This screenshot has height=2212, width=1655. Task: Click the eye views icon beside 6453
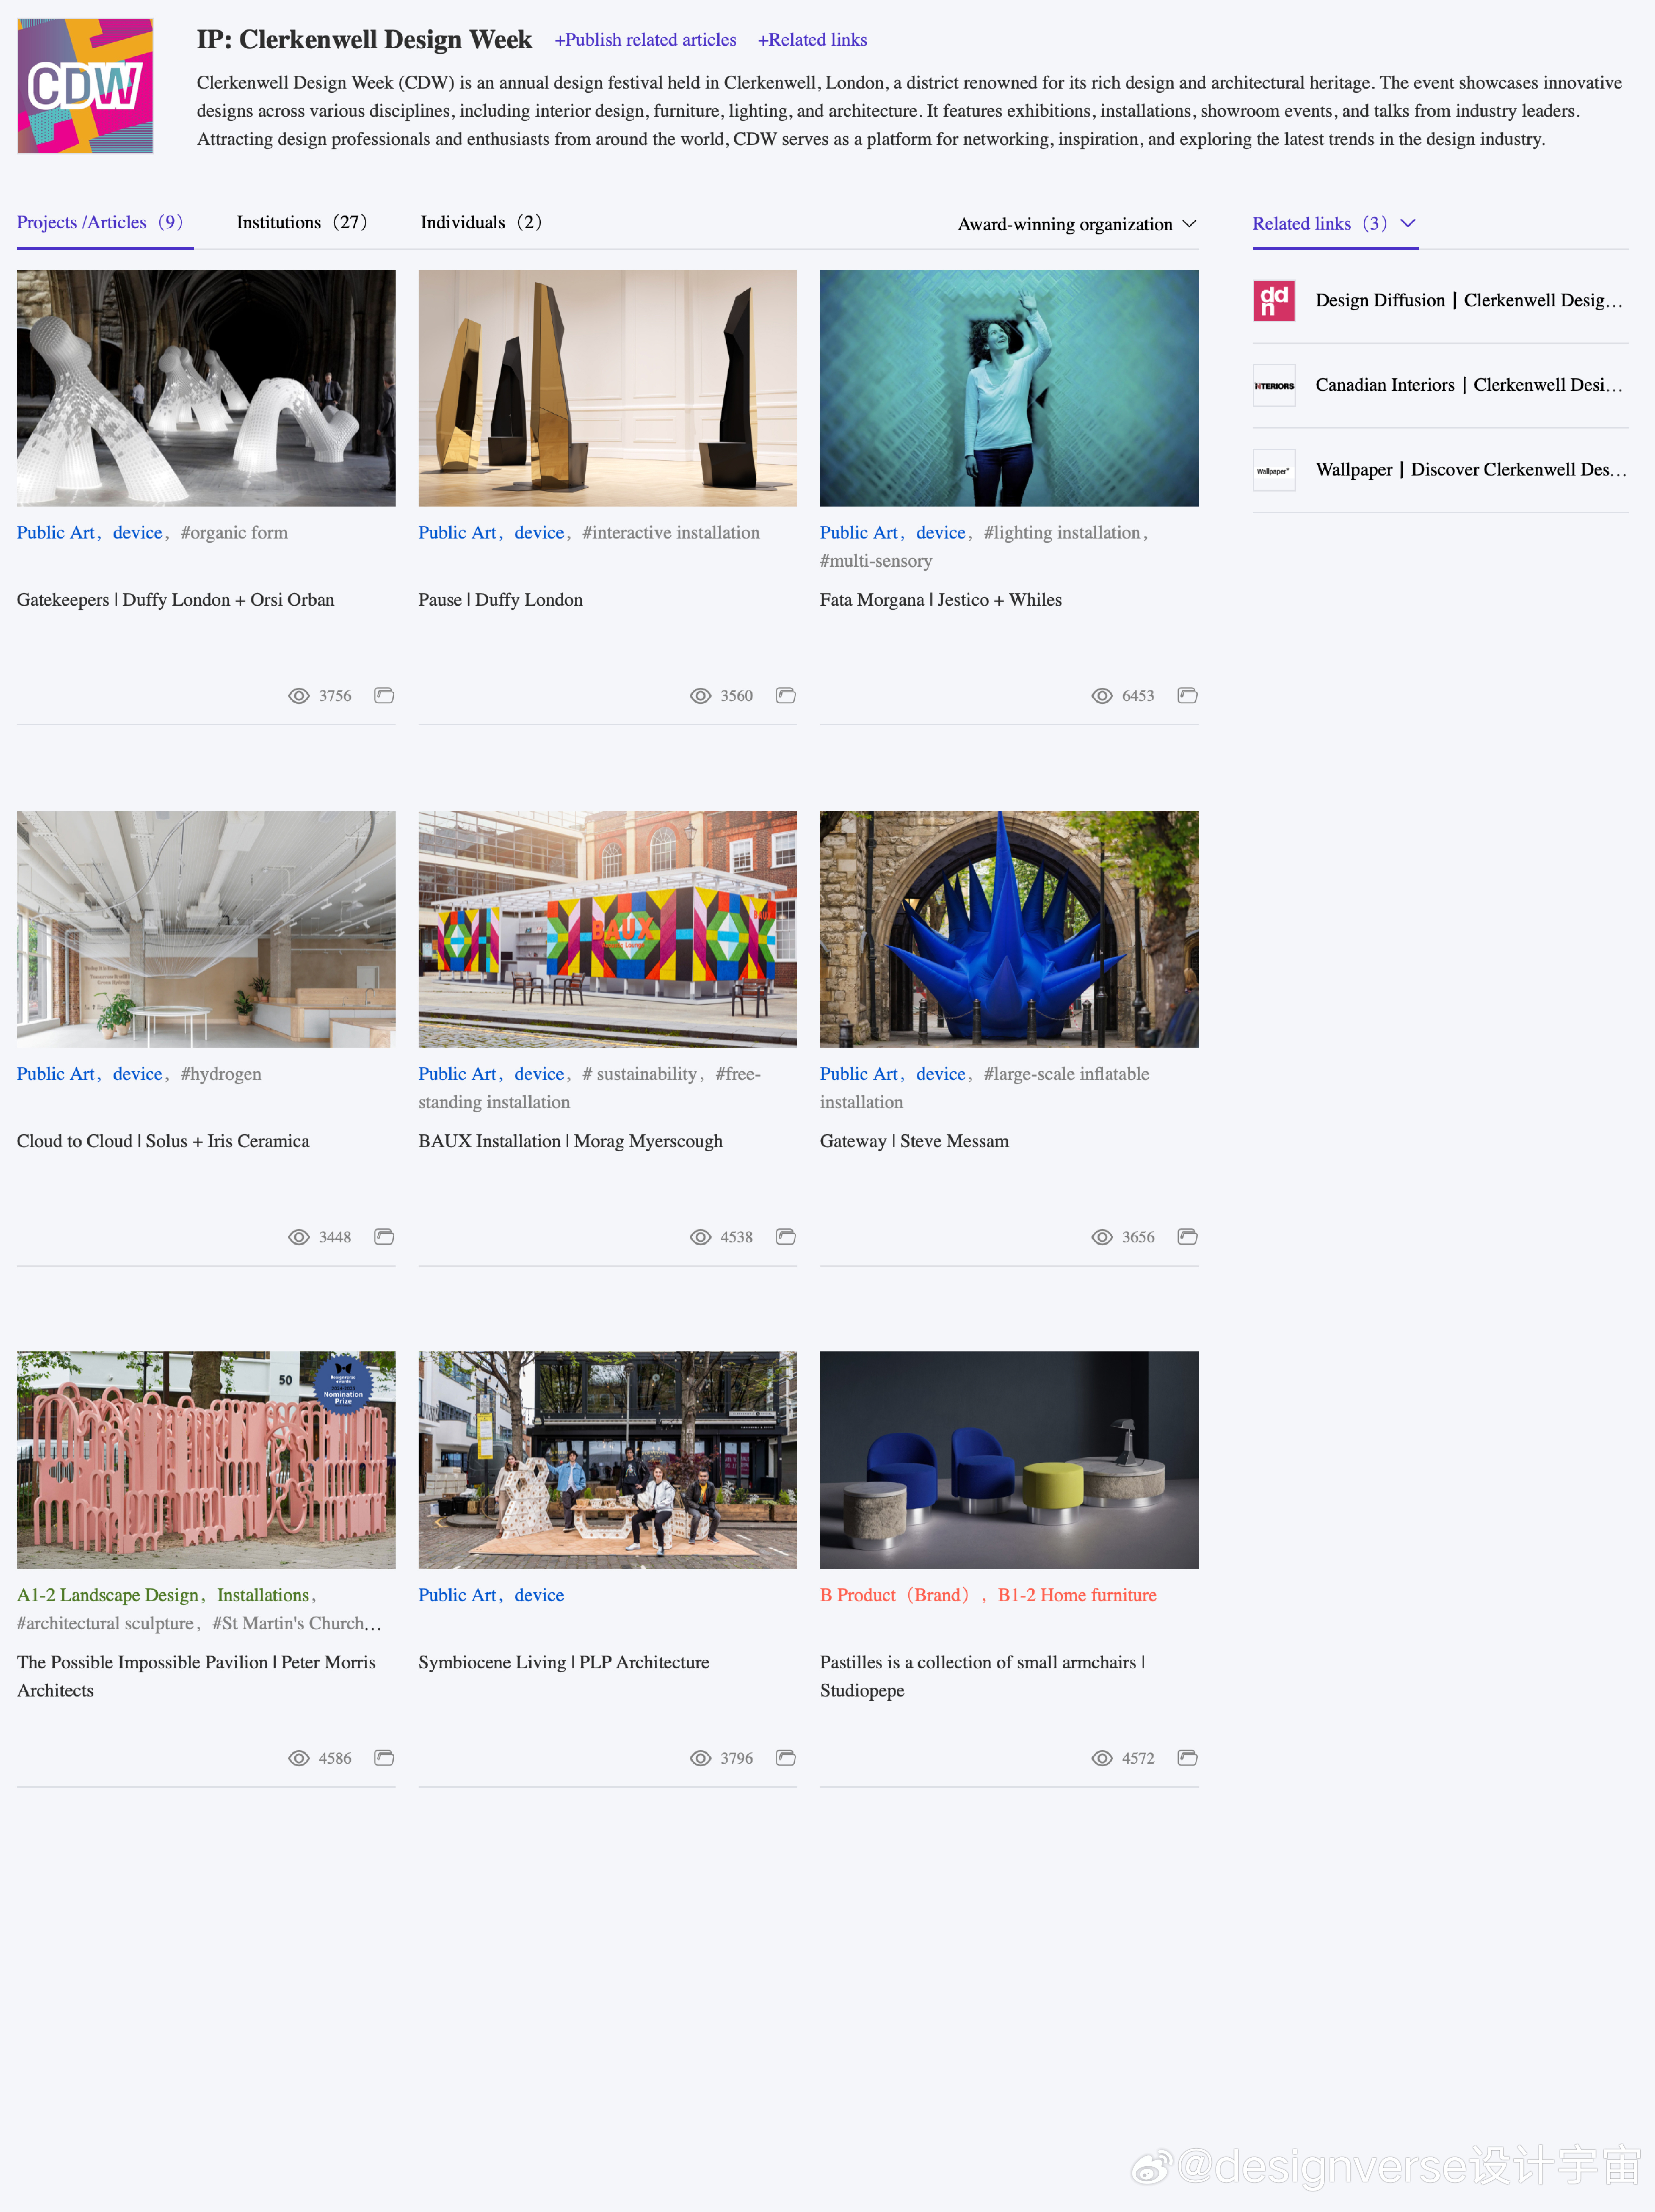[1102, 696]
